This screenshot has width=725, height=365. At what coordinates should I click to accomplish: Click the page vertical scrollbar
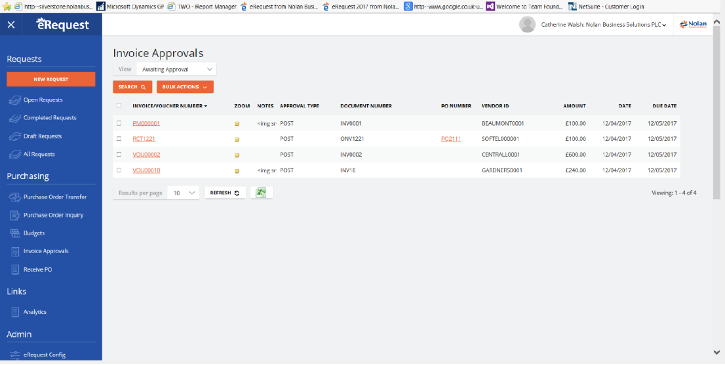(x=716, y=197)
